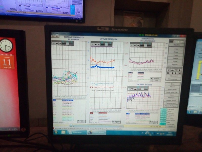This screenshot has height=152, width=202.
Task: Click Выбрать все under the ДУТЬЕ И ПЕРЕПАДЫ legend
Action: 116,122
